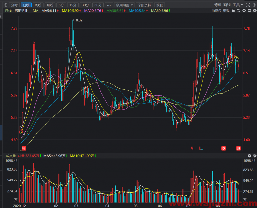Image resolution: width=257 pixels, height=208 pixels.
Task: Click MA20:5.76 legend value
Action: coord(94,11)
